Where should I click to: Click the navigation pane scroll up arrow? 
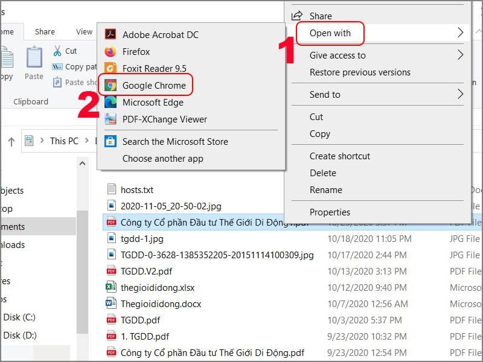click(82, 164)
